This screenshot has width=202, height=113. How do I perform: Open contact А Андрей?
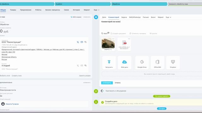click(x=6, y=66)
